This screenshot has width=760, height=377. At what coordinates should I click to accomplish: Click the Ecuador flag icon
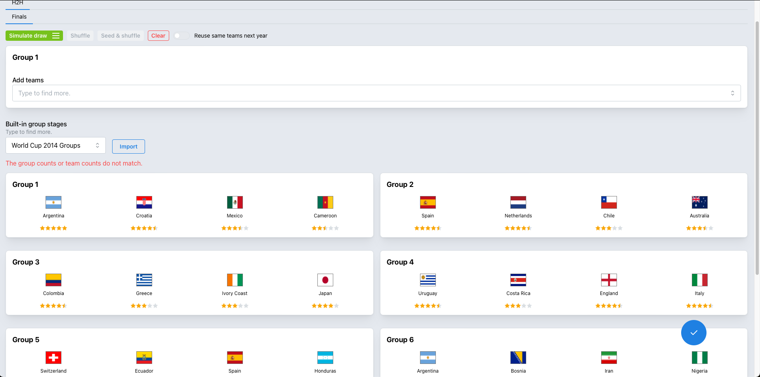point(144,358)
